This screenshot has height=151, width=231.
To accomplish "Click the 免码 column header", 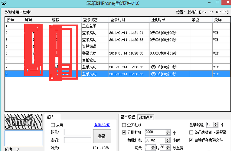I will click(x=222, y=20).
